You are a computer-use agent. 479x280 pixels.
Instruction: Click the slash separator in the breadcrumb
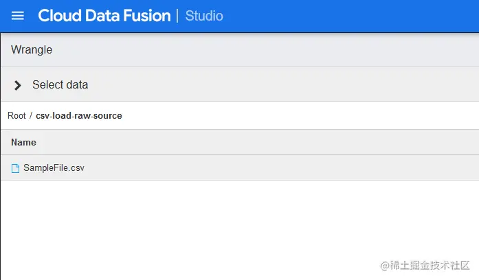click(x=31, y=116)
